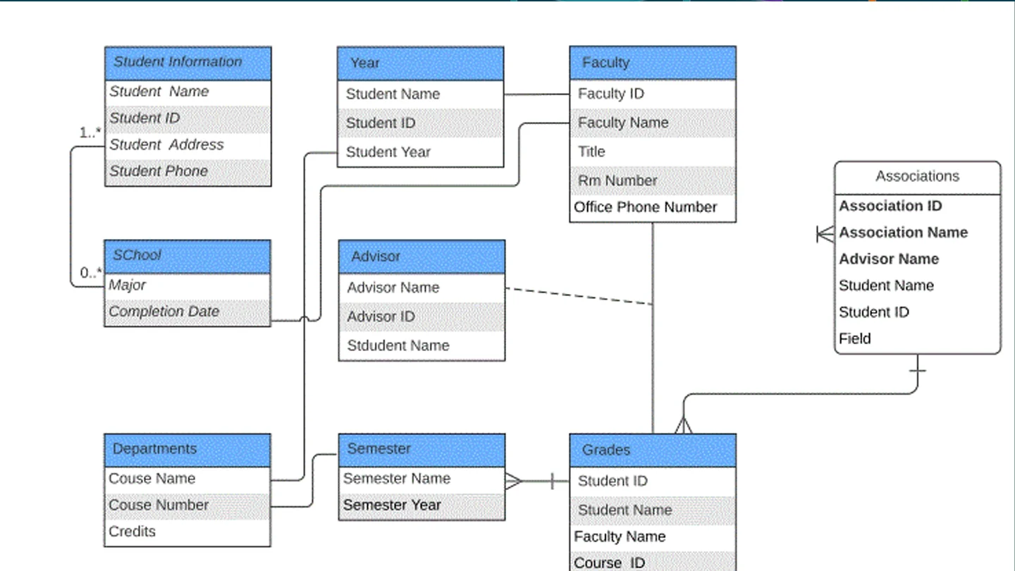Click the Course ID attribute in Grades
This screenshot has height=571, width=1015.
(x=653, y=562)
